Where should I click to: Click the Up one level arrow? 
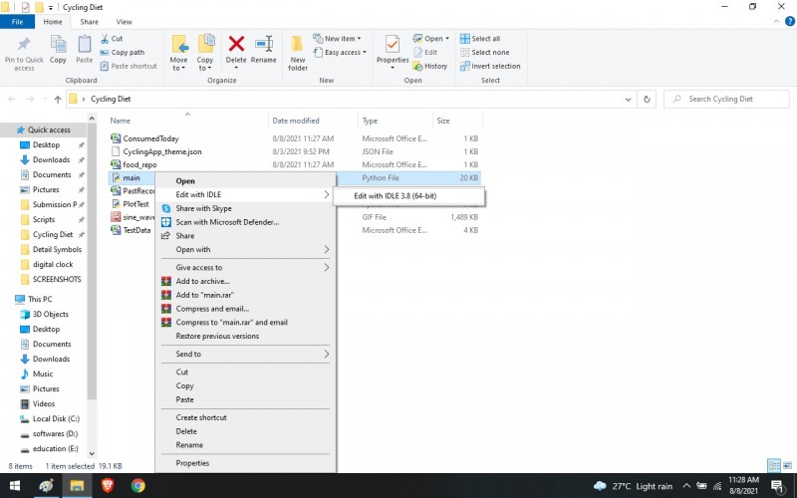click(58, 99)
